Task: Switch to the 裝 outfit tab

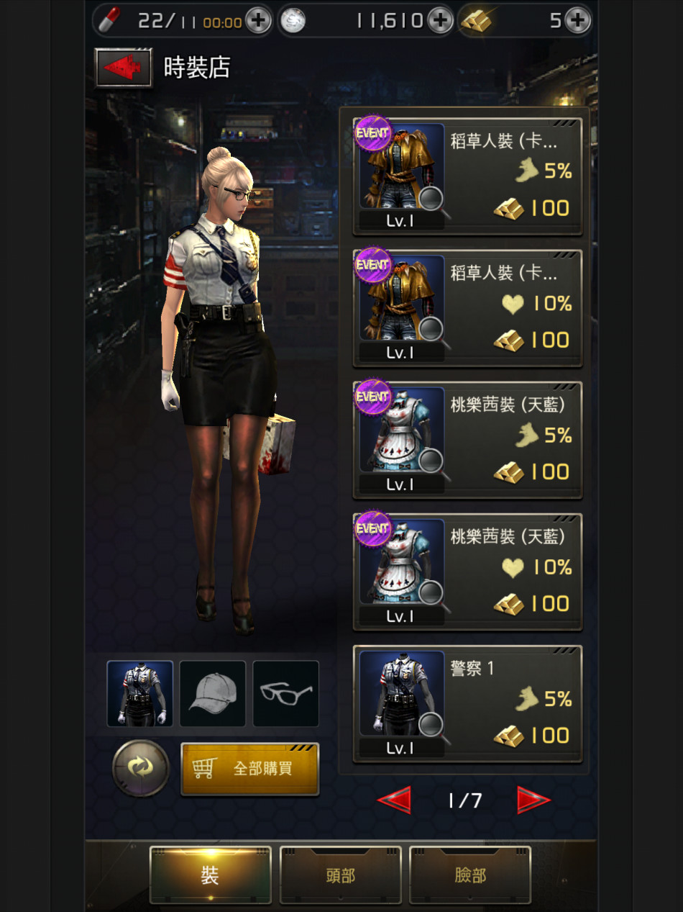Action: [x=210, y=875]
